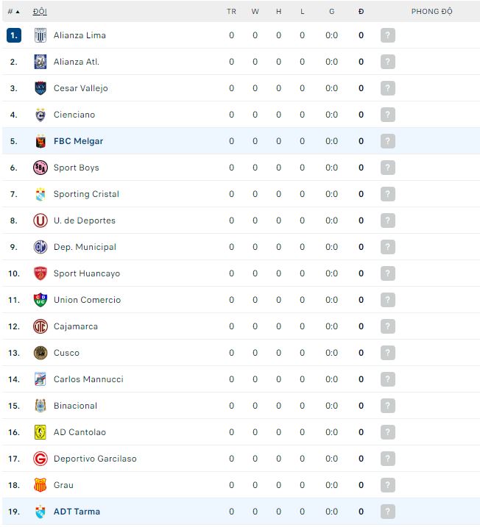Click the number 1 rank badge
The height and width of the screenshot is (527, 480).
[x=14, y=35]
